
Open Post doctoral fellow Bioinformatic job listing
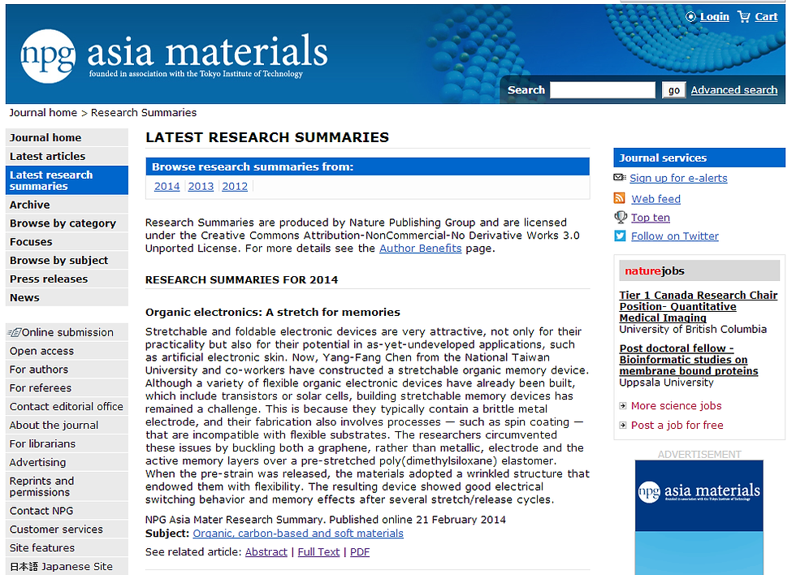click(x=689, y=359)
